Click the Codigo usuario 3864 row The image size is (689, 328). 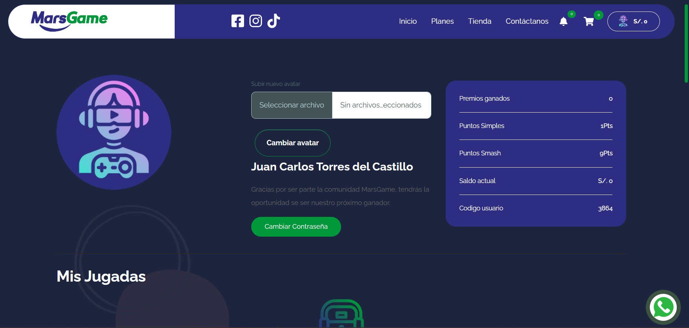(536, 208)
